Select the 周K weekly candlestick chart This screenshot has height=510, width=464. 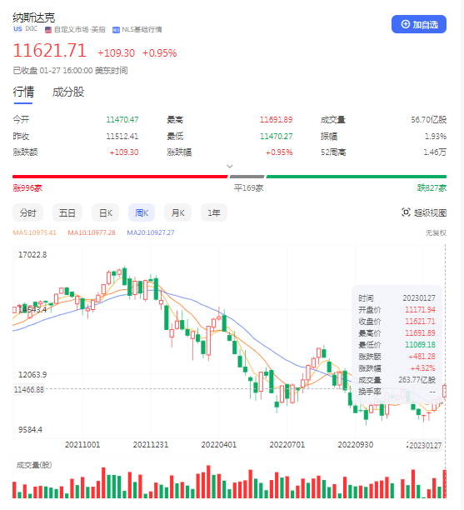click(x=142, y=212)
